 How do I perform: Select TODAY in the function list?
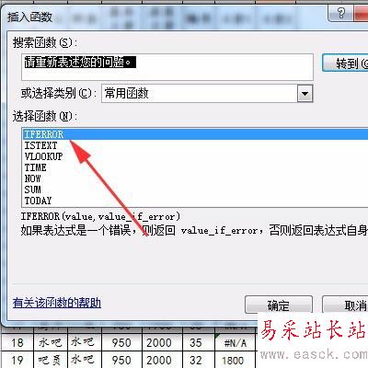[x=196, y=201]
